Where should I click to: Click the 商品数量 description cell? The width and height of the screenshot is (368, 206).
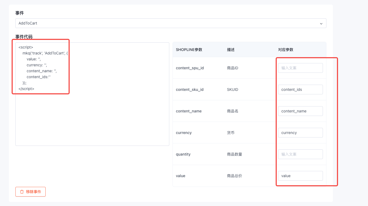click(x=235, y=154)
